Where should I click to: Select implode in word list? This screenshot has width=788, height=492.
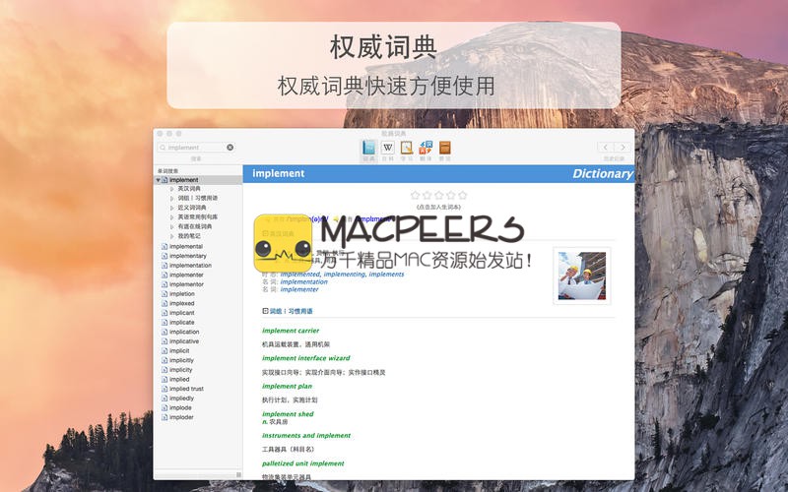click(180, 408)
